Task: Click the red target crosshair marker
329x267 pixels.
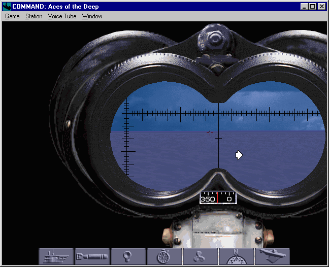Action: point(210,132)
